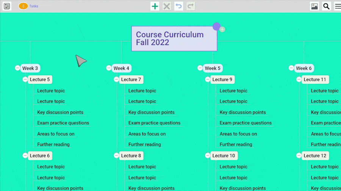Collapse the Week 6 branch
This screenshot has width=341, height=191.
point(291,68)
